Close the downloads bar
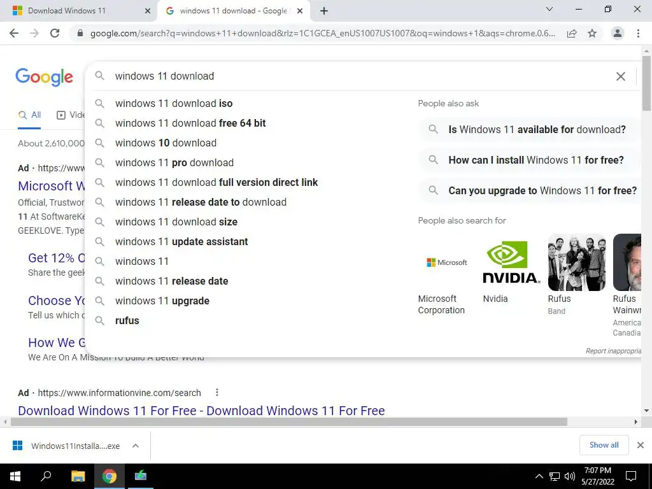This screenshot has height=489, width=652. [641, 445]
